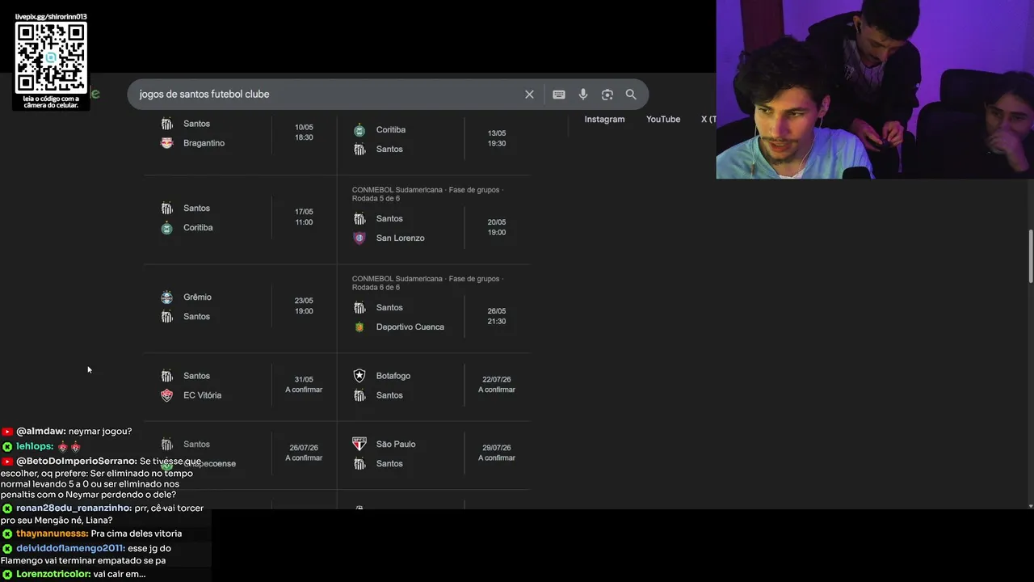Click the Santos crest in the San Lorenzo match
This screenshot has width=1034, height=582.
[x=359, y=219]
